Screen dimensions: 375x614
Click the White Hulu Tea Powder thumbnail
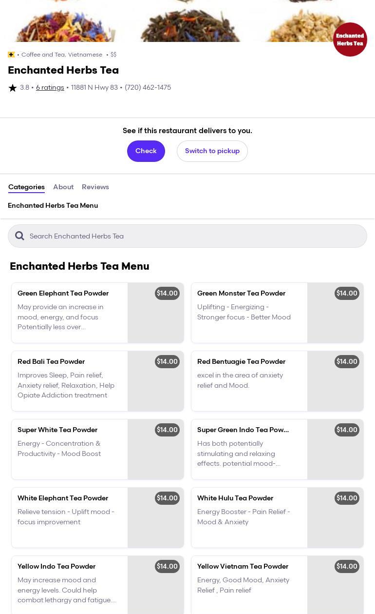(335, 517)
